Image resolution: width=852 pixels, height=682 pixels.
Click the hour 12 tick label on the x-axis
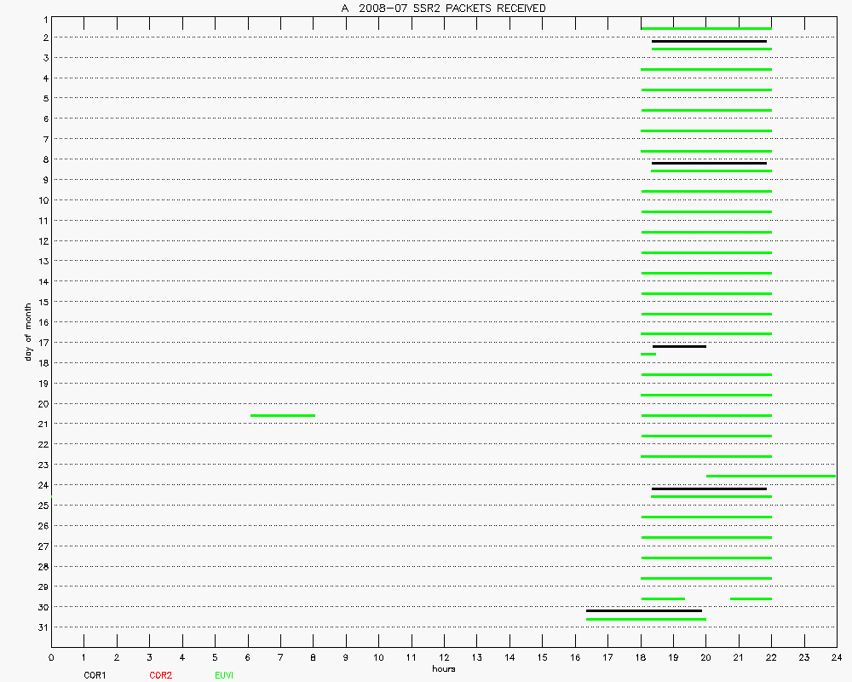point(444,658)
